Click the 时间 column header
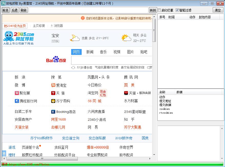This screenshot has height=167, width=225. (177, 17)
